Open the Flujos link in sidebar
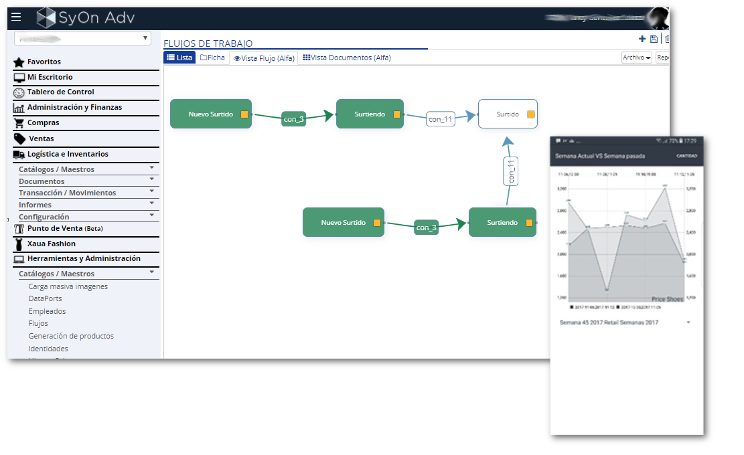Viewport: 744px width, 455px height. tap(38, 323)
